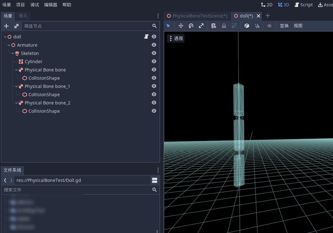Viewport: 333px width, 233px height.
Task: Hide the Skeleton node
Action: [154, 53]
